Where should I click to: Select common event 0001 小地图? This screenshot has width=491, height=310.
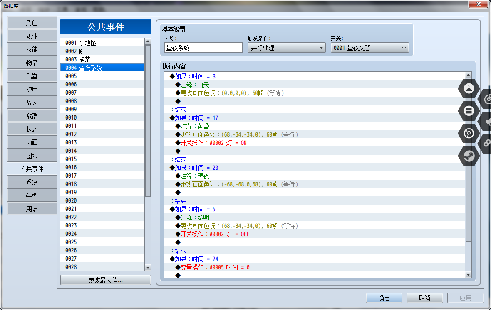102,43
